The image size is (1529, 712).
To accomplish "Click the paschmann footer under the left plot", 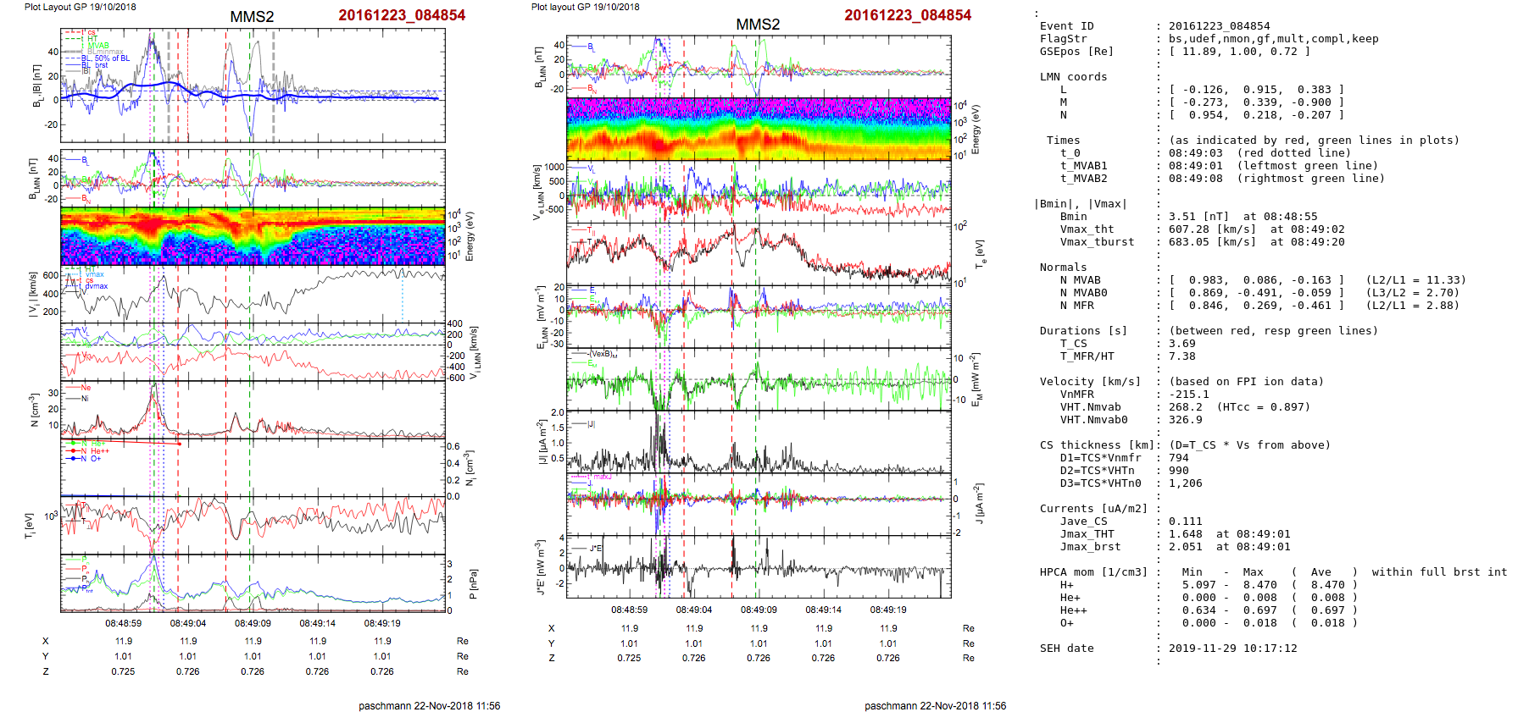I will (429, 705).
